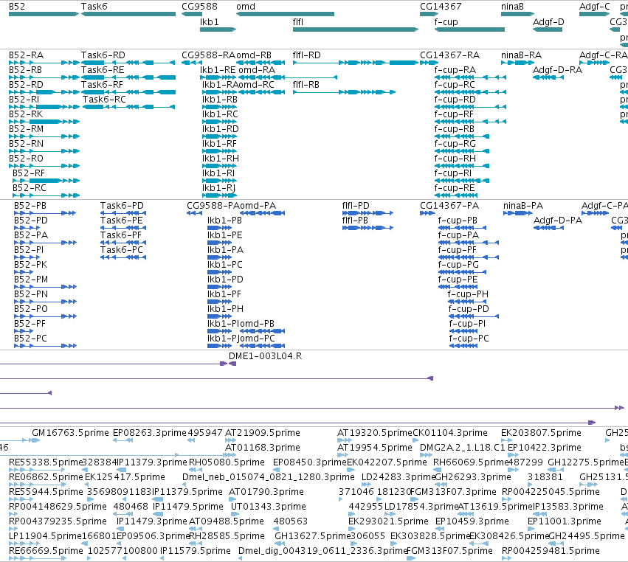Image resolution: width=628 pixels, height=562 pixels.
Task: Select protein B52-PK
Action: click(x=30, y=265)
